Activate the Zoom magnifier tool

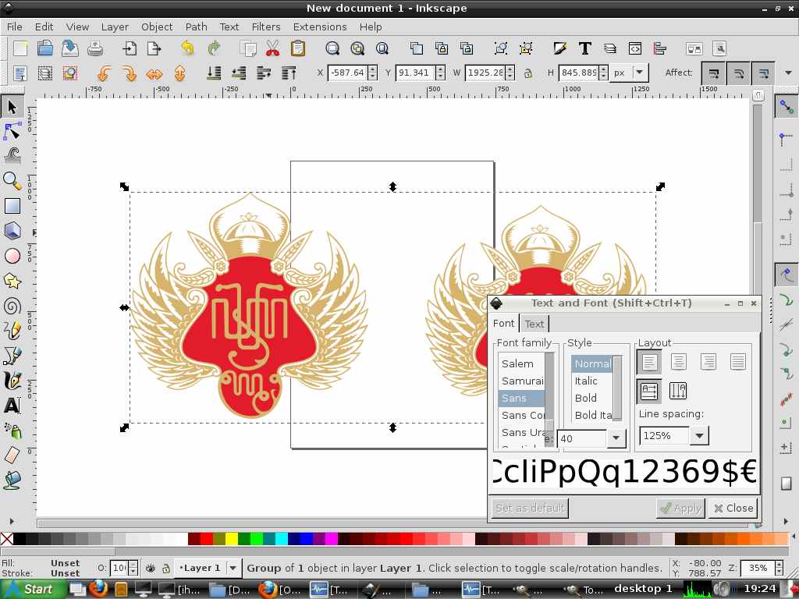(x=12, y=181)
